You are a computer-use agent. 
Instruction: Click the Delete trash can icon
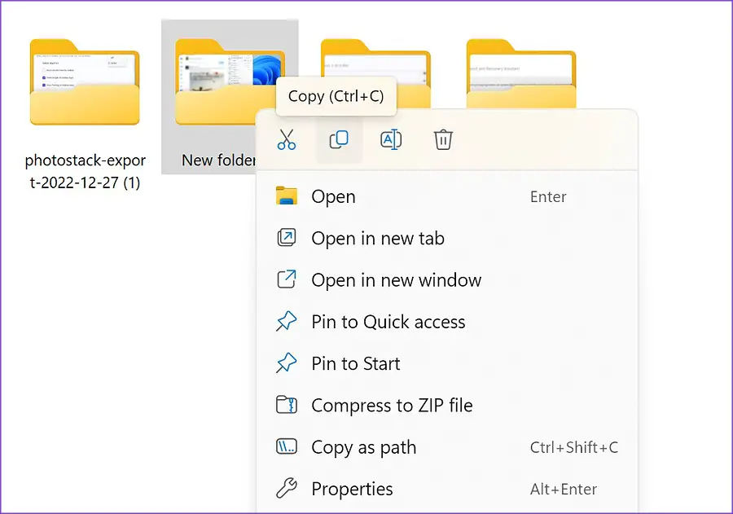coord(443,140)
